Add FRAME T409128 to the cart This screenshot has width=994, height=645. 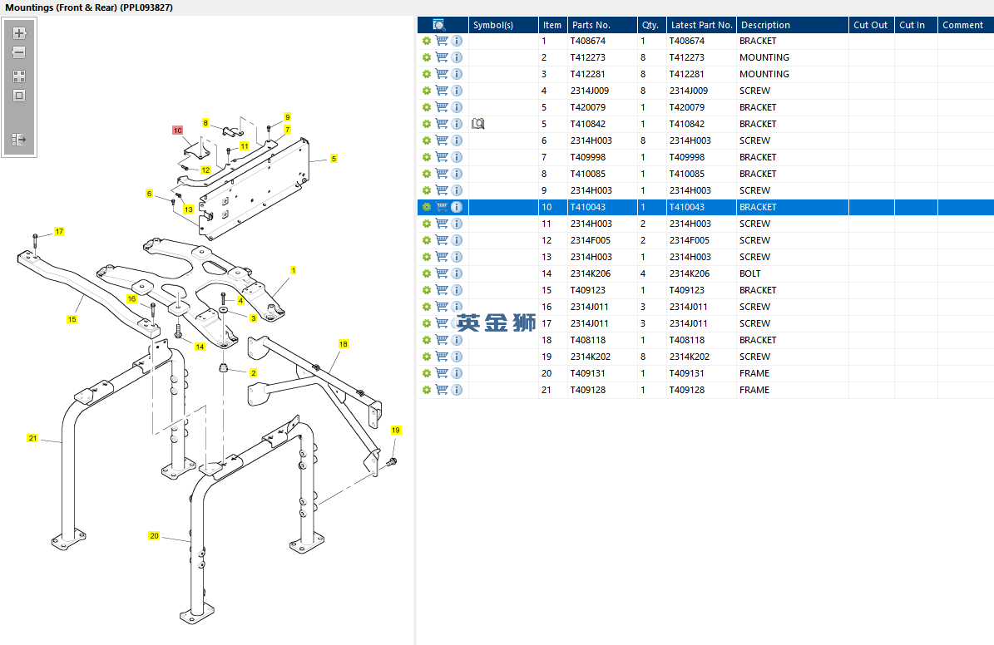point(442,390)
